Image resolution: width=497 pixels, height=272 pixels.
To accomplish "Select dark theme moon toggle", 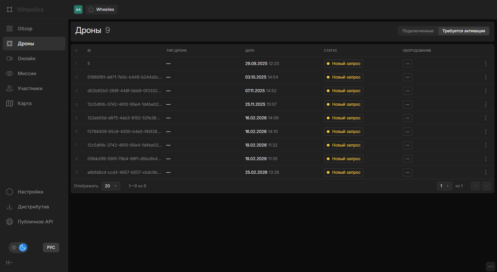I will pos(23,248).
